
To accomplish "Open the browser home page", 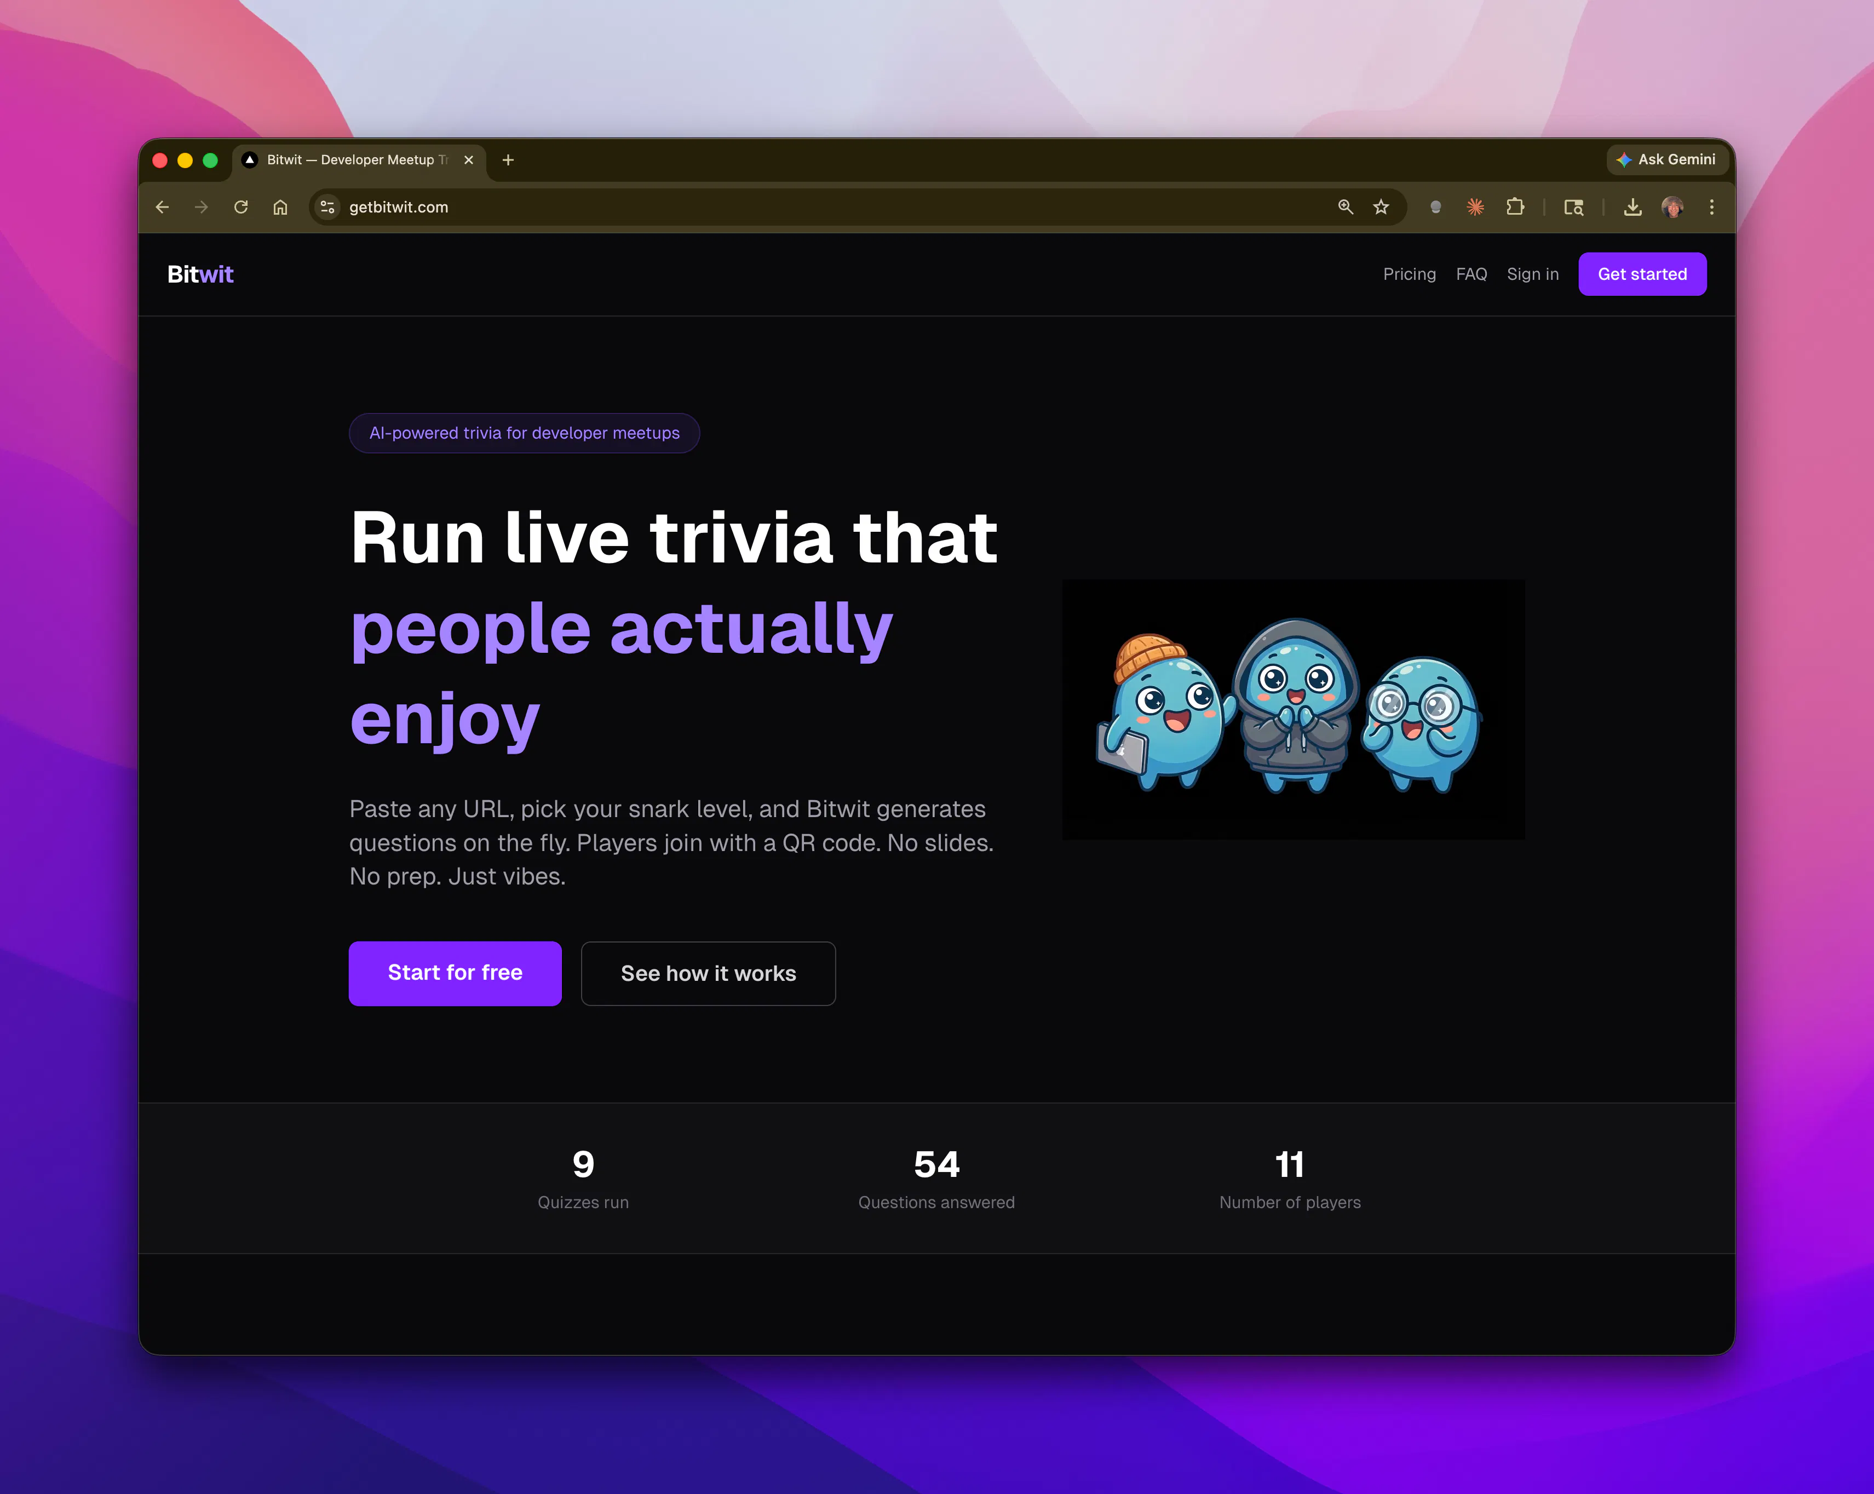I will pyautogui.click(x=280, y=207).
